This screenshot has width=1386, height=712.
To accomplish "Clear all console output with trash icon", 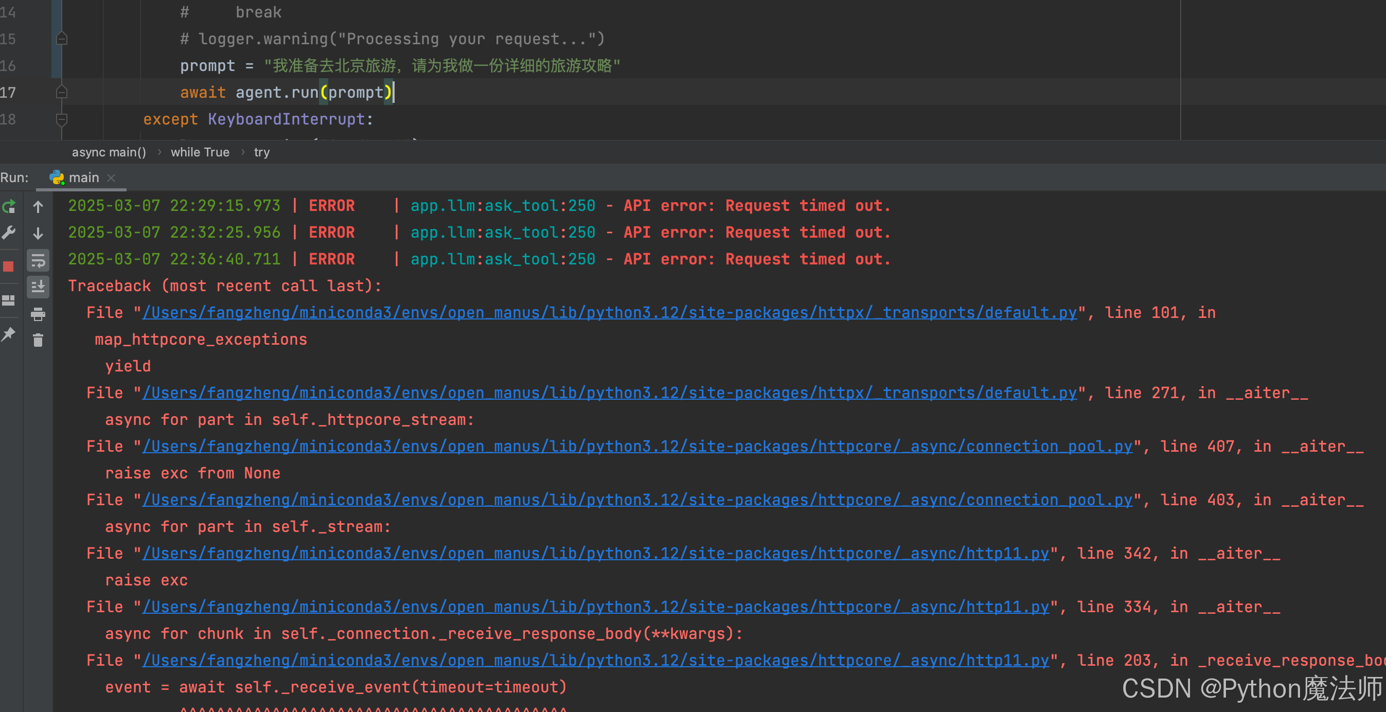I will click(38, 340).
